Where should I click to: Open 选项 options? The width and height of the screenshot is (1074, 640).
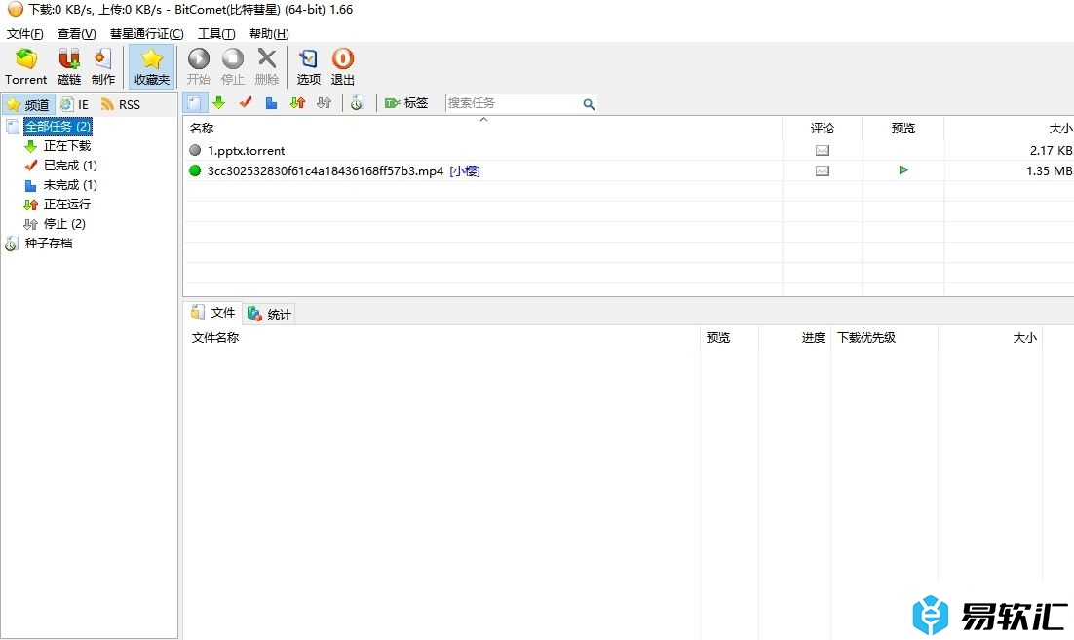(x=308, y=66)
